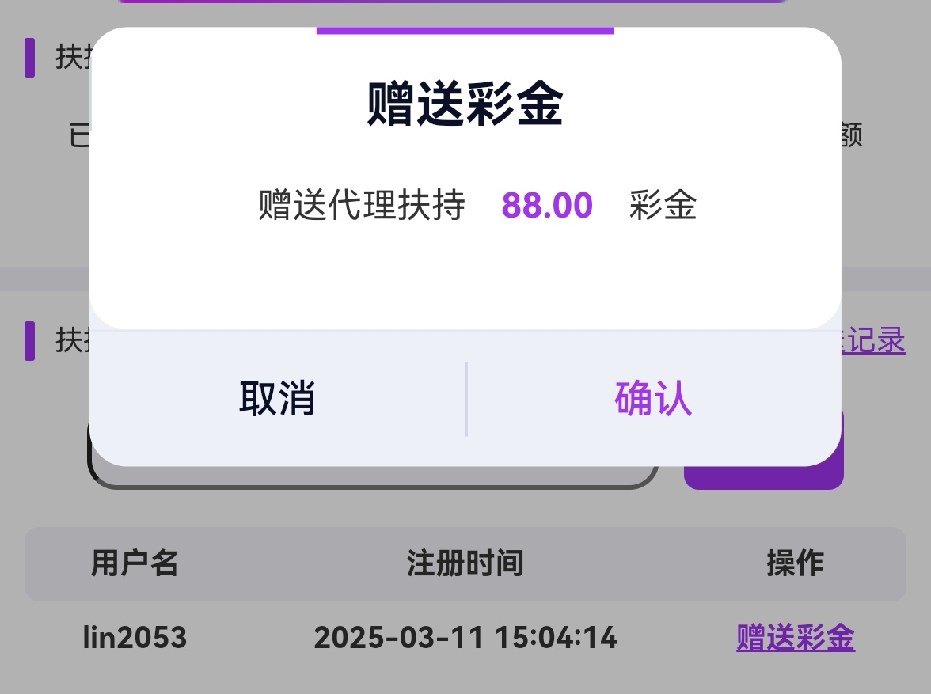Focus the search input beneath the dialog

pos(372,476)
